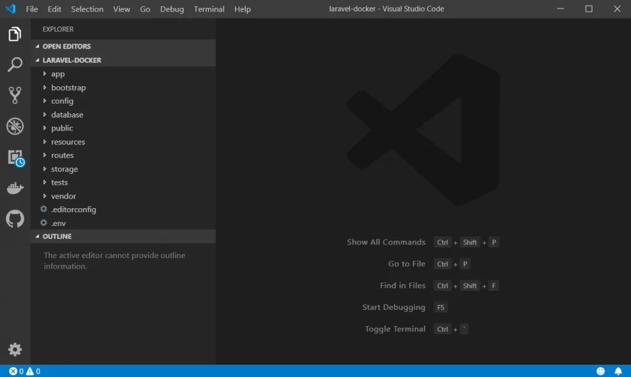The image size is (631, 377).
Task: Click the 'Find in Files' hint text
Action: click(x=402, y=285)
